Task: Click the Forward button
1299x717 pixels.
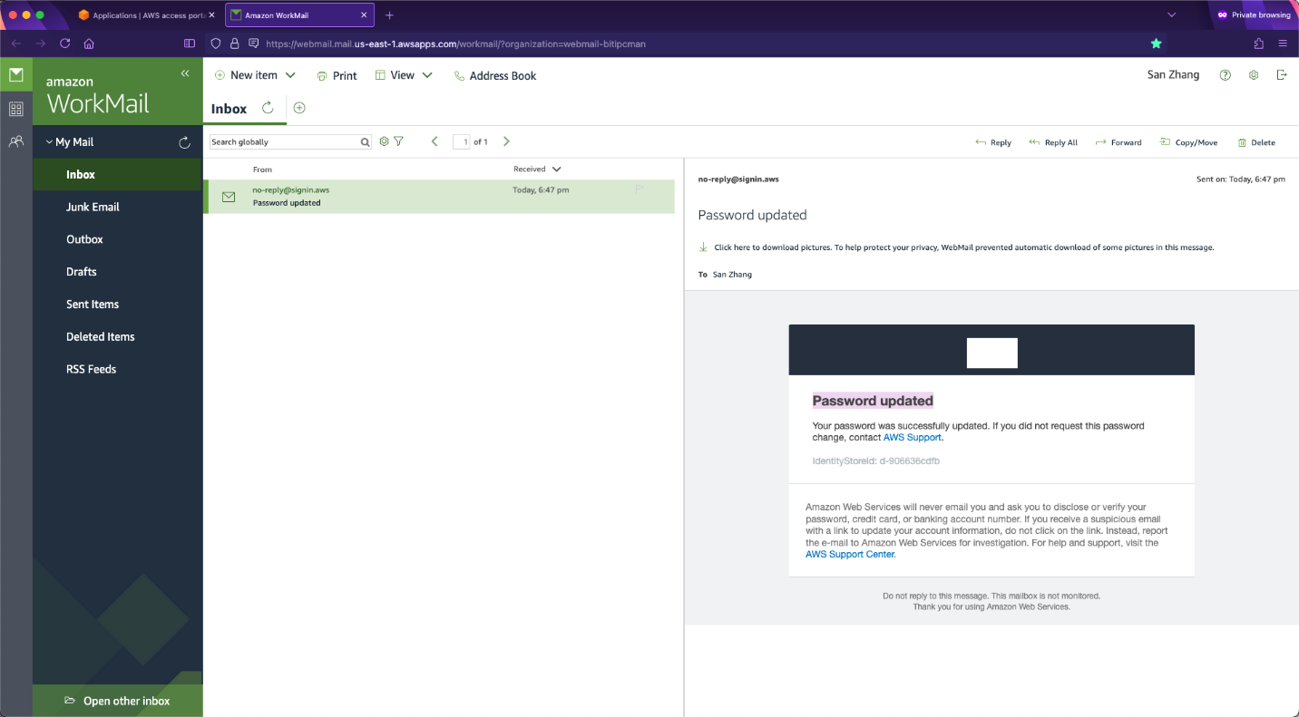Action: (x=1118, y=142)
